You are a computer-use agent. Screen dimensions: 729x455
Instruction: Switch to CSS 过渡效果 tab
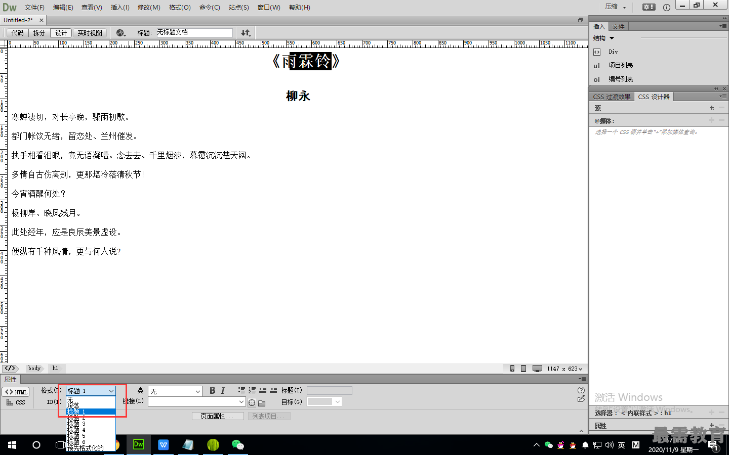tap(612, 97)
